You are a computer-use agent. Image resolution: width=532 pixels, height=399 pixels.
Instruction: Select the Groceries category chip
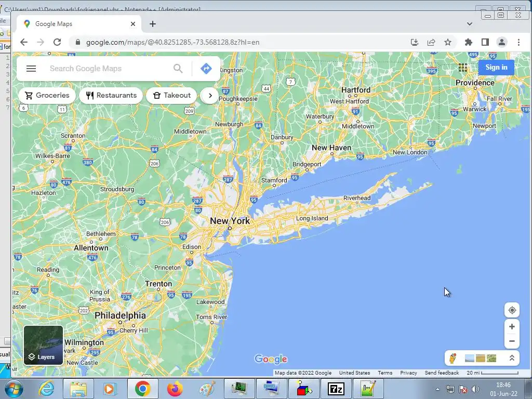pyautogui.click(x=47, y=96)
